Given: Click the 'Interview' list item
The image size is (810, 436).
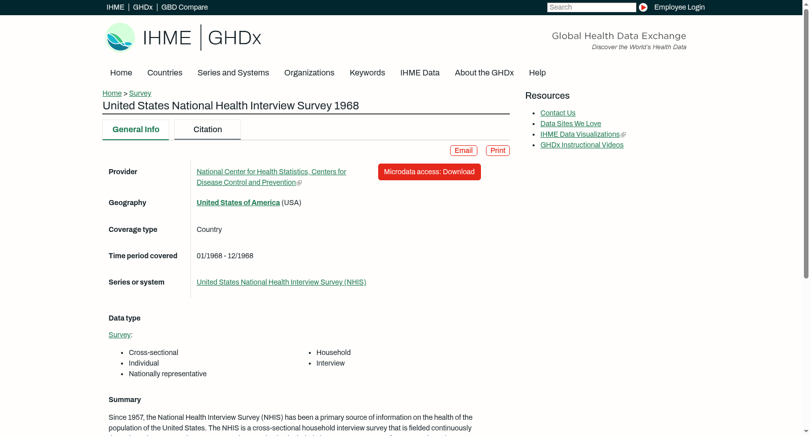Looking at the screenshot, I should click(x=331, y=363).
